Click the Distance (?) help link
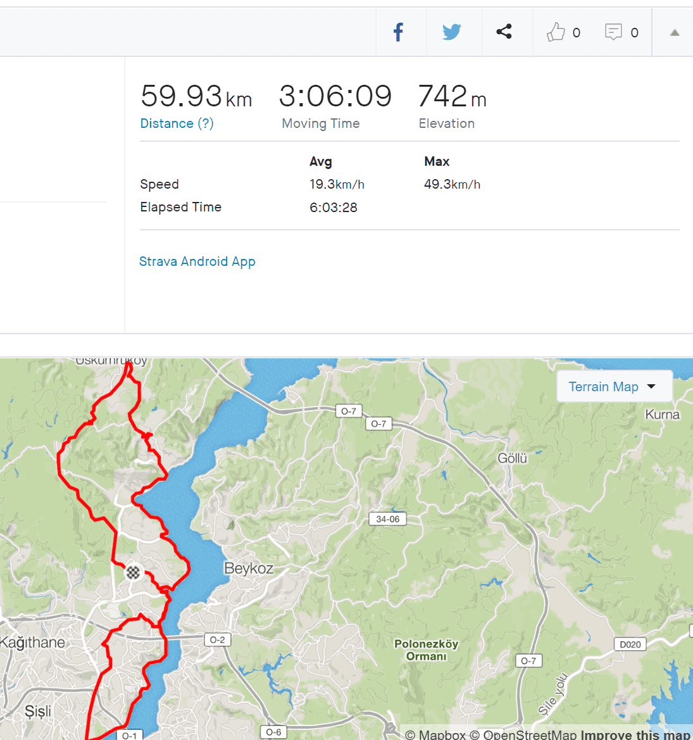The width and height of the screenshot is (693, 740). pos(177,123)
